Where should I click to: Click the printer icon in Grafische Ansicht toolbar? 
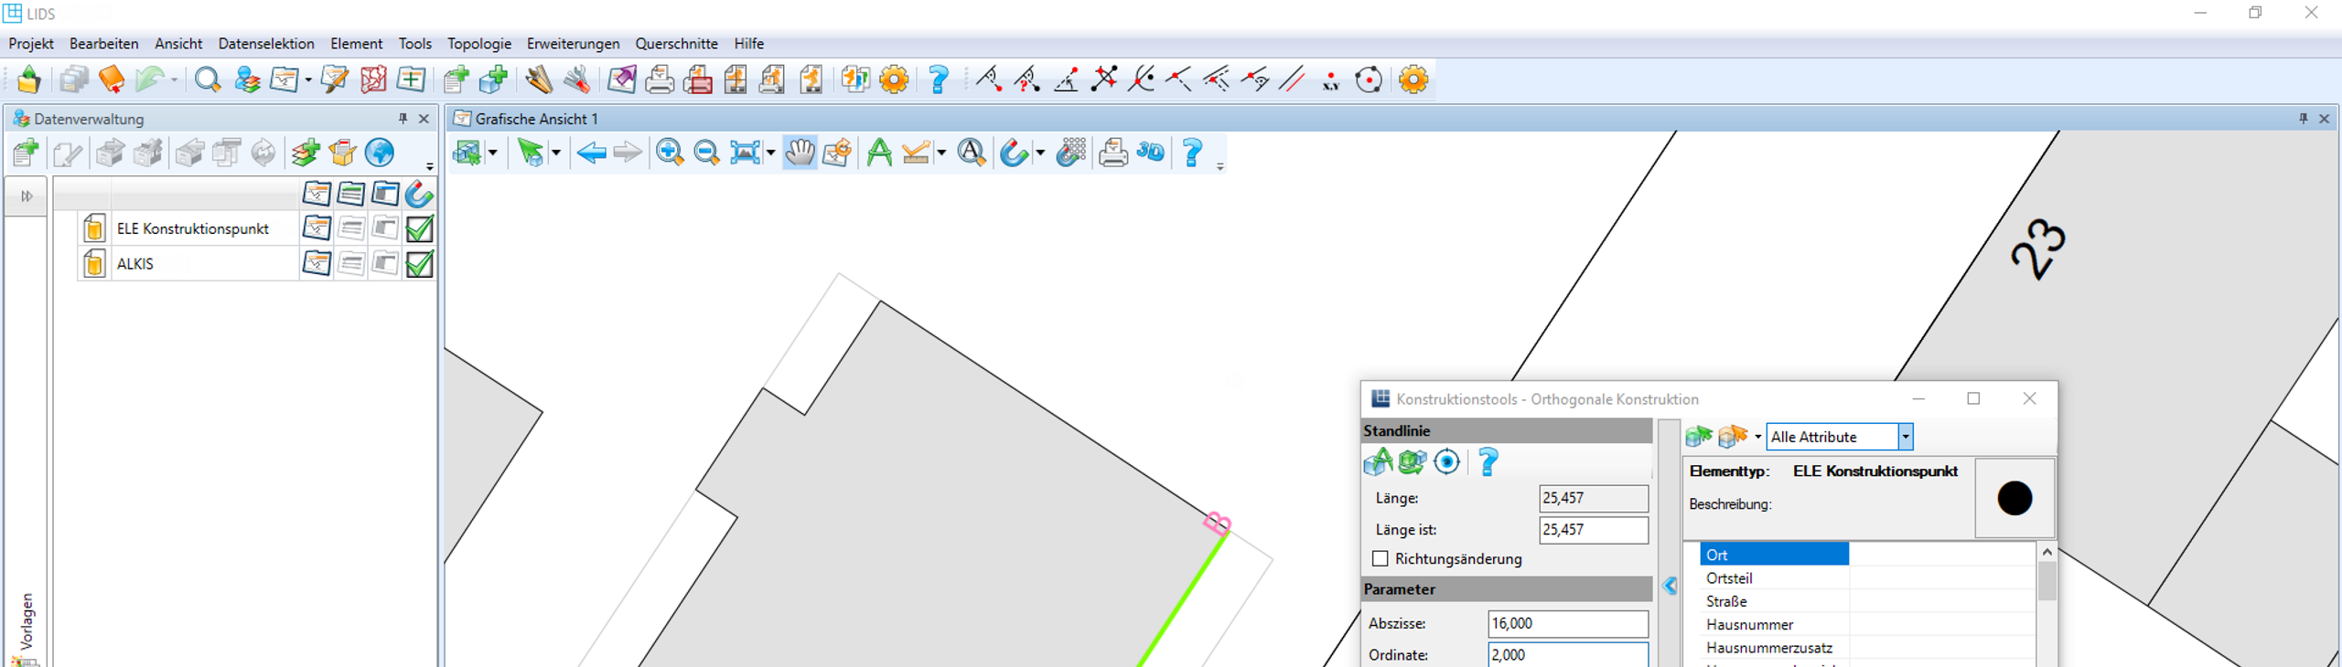pyautogui.click(x=1112, y=153)
